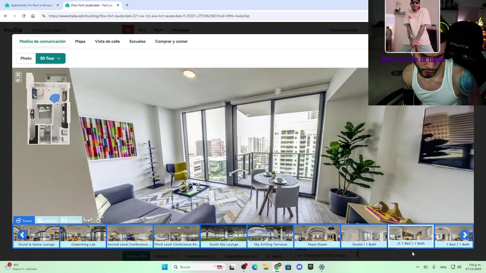Open the Studio | 1 Bath tour thumbnail
The width and height of the screenshot is (486, 273).
click(x=364, y=236)
